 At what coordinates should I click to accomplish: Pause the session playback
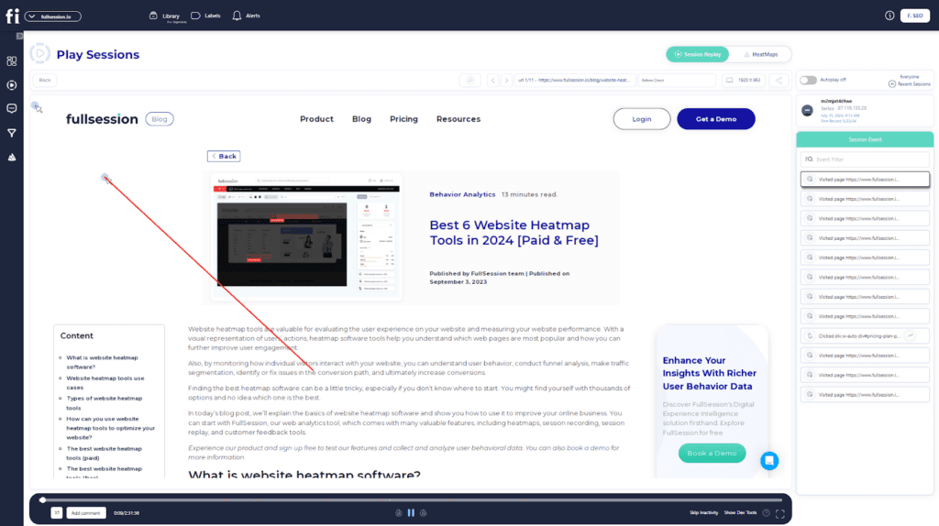coord(411,512)
